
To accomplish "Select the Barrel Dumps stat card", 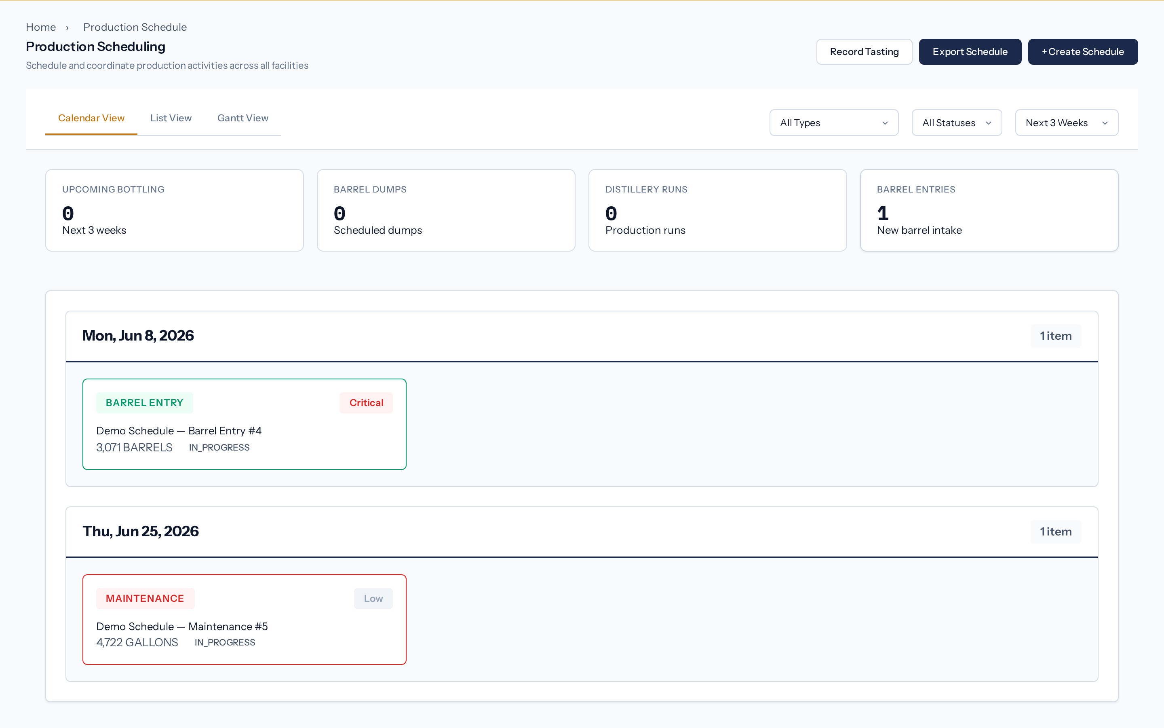I will (x=446, y=210).
